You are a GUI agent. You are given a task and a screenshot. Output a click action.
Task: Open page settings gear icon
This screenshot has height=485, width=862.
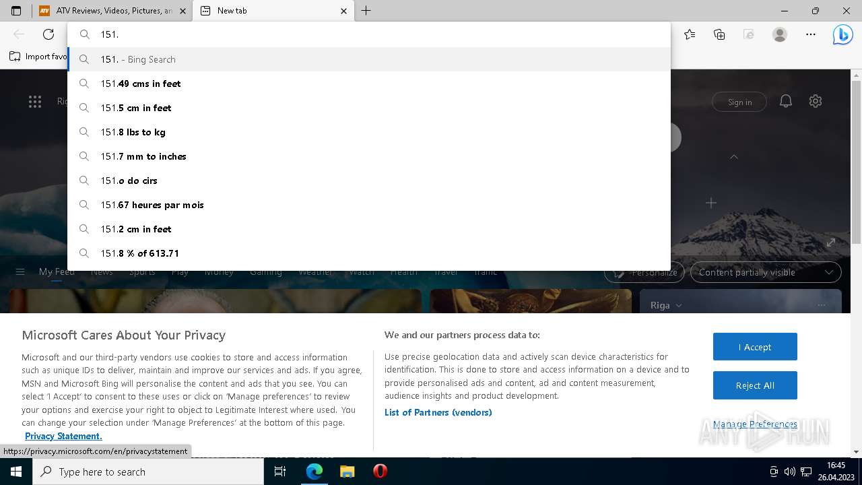click(x=816, y=101)
